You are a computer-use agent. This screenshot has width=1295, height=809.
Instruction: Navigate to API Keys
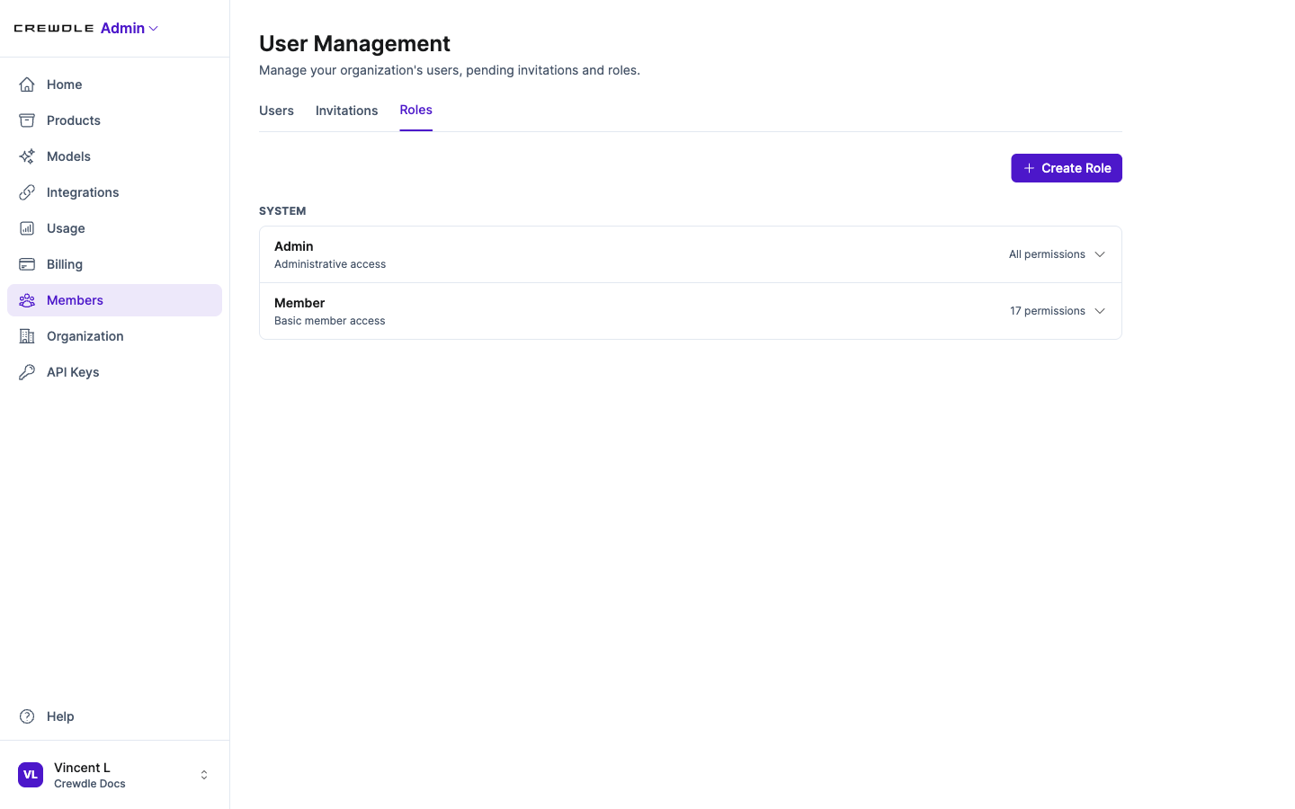tap(114, 372)
